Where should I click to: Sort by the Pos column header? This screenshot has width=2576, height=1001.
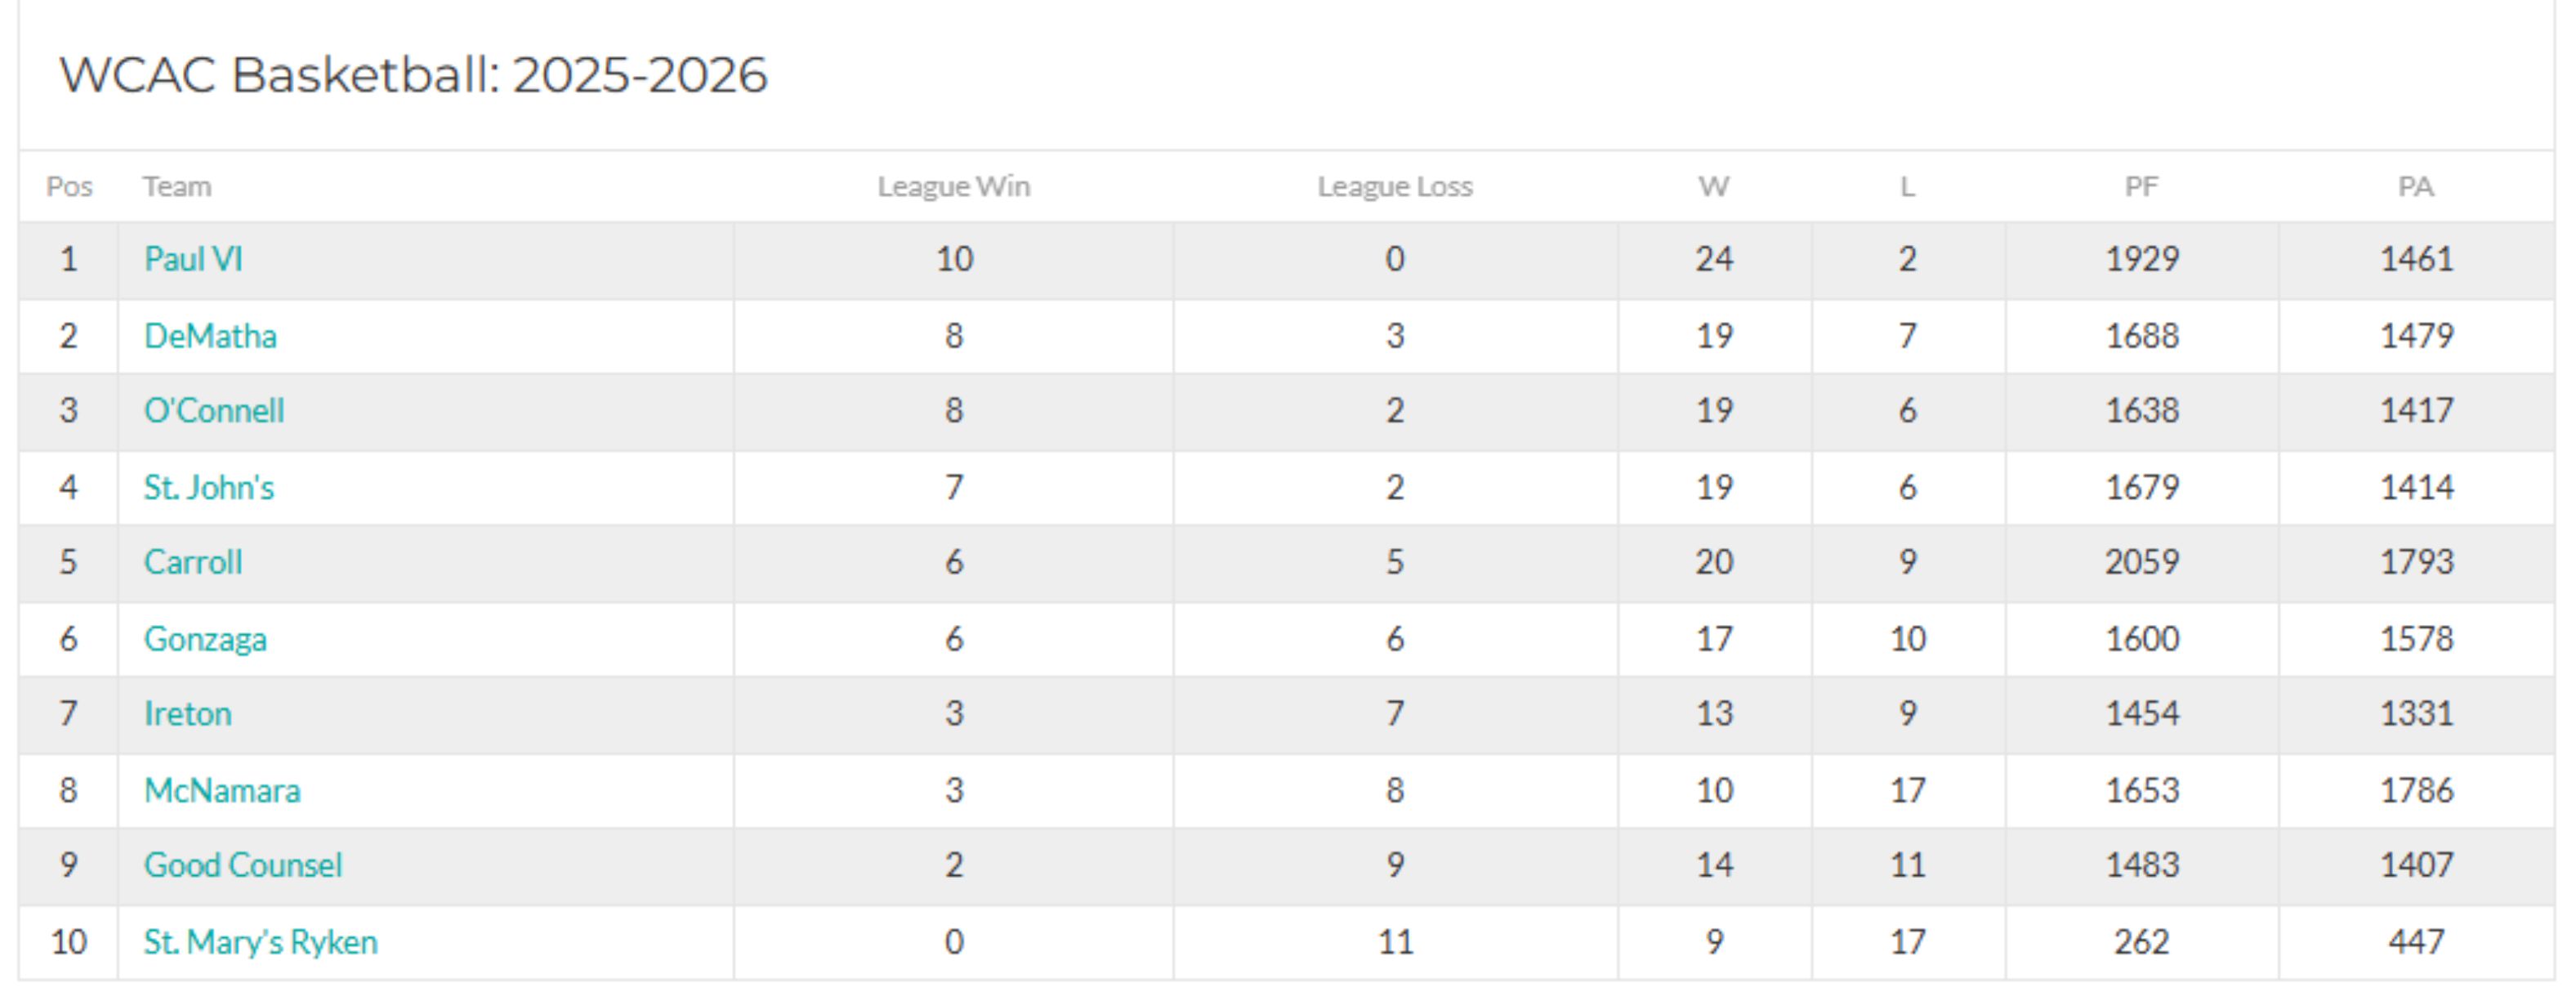pyautogui.click(x=69, y=187)
